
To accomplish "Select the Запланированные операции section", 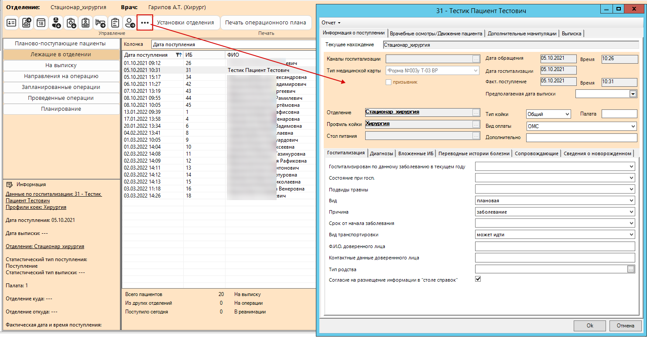I will tap(61, 87).
